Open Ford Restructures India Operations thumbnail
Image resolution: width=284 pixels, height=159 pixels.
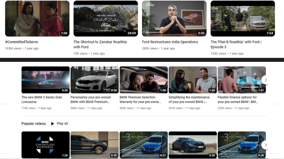click(x=174, y=19)
